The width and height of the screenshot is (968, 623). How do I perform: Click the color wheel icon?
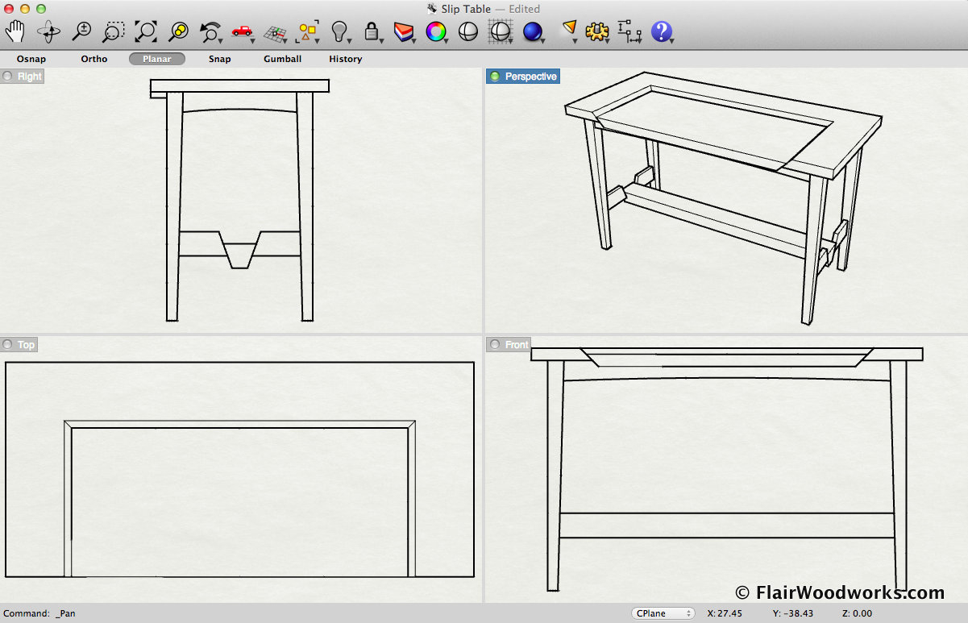(436, 31)
